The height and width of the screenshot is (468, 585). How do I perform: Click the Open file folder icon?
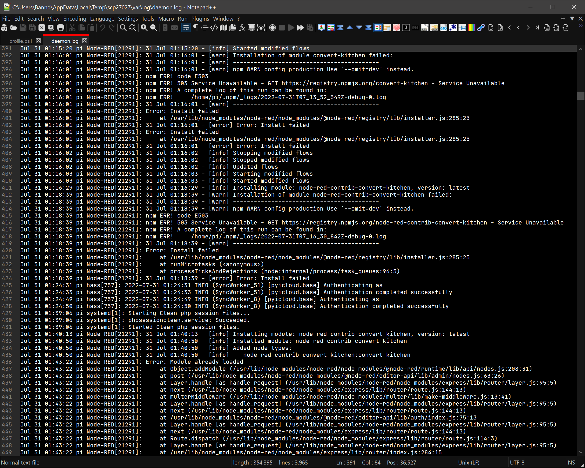click(14, 28)
